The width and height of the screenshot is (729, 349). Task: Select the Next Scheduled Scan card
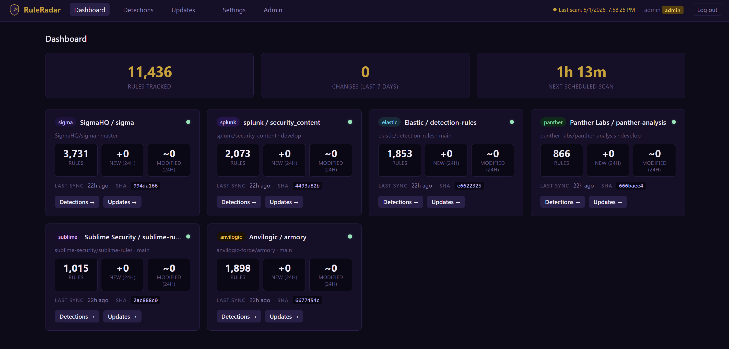point(581,76)
